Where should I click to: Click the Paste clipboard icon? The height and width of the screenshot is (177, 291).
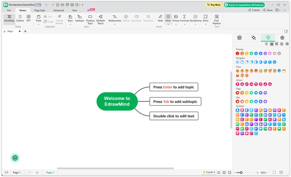(x=39, y=17)
